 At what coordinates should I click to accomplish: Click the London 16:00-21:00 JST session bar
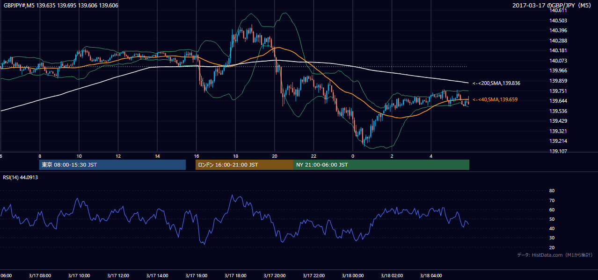(x=244, y=165)
